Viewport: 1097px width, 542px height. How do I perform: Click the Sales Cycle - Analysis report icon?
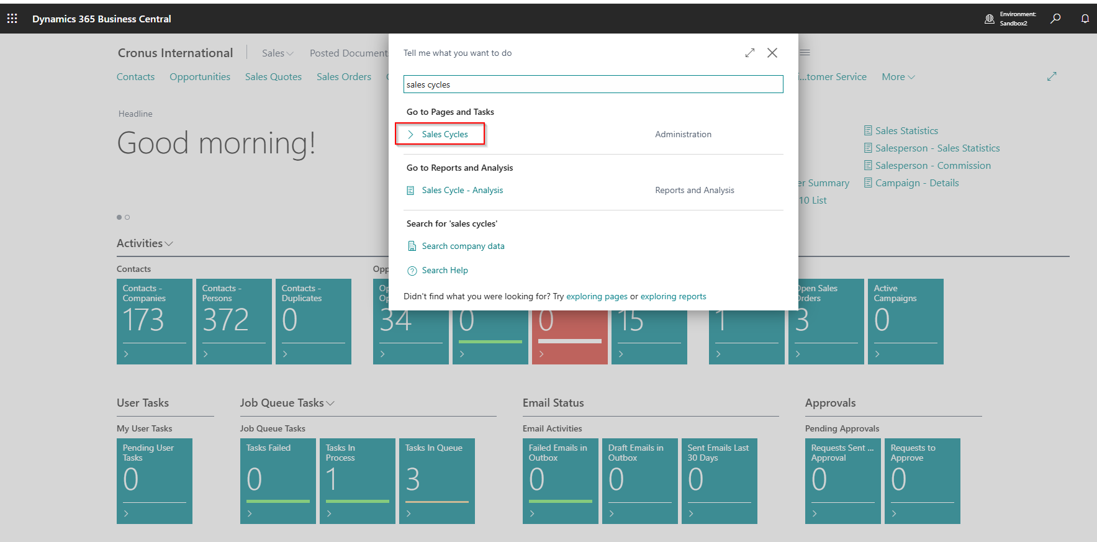[x=410, y=191]
